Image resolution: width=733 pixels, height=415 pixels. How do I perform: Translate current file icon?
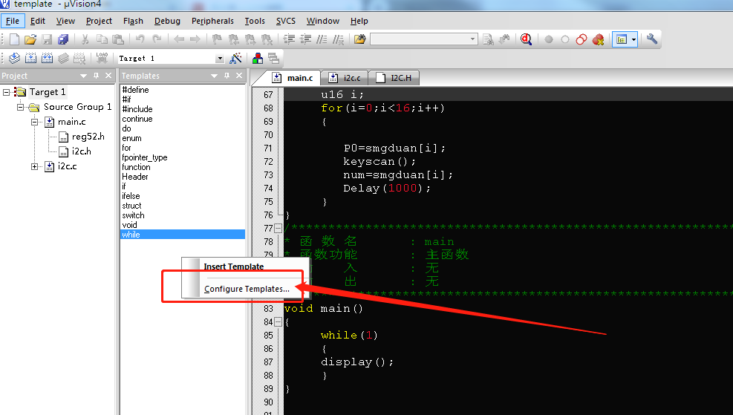[15, 58]
